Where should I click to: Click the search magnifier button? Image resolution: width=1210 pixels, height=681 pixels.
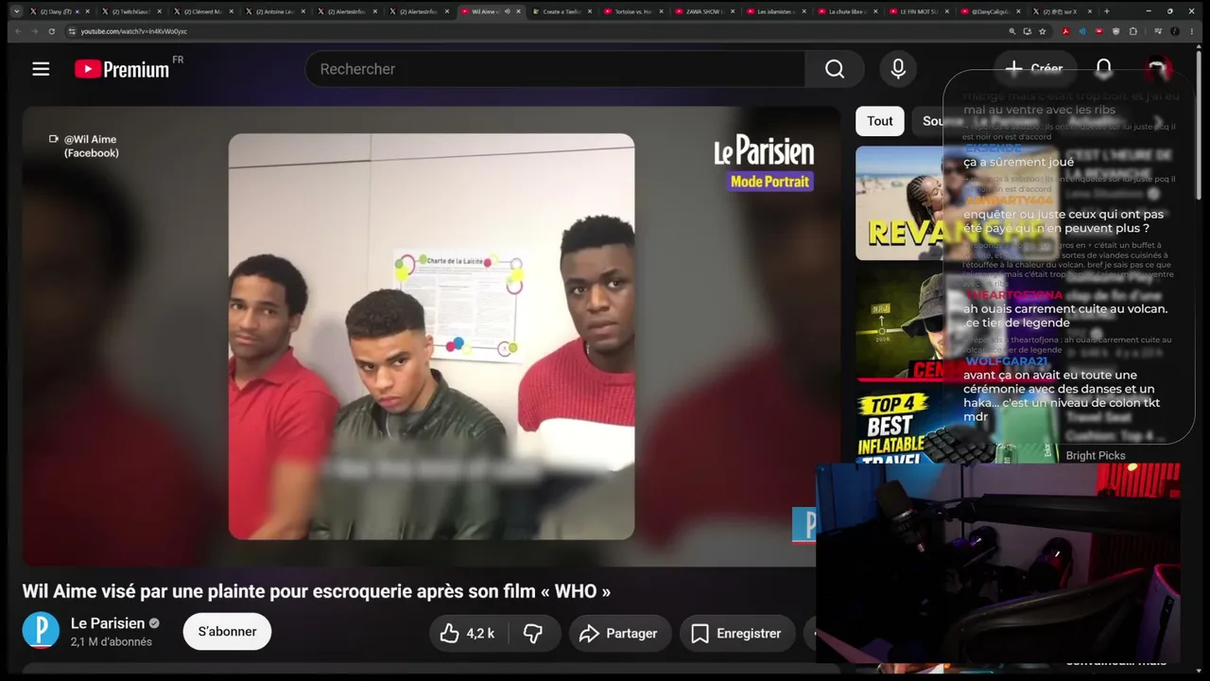835,69
